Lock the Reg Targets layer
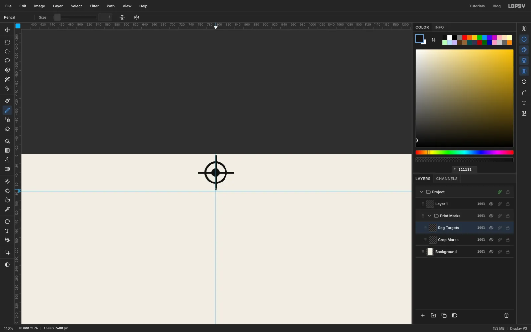Viewport: 531px width, 332px height. [508, 228]
